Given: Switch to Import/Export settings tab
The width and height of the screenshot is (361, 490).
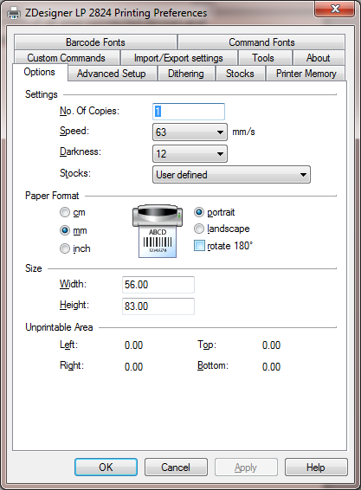Looking at the screenshot, I should pyautogui.click(x=178, y=58).
